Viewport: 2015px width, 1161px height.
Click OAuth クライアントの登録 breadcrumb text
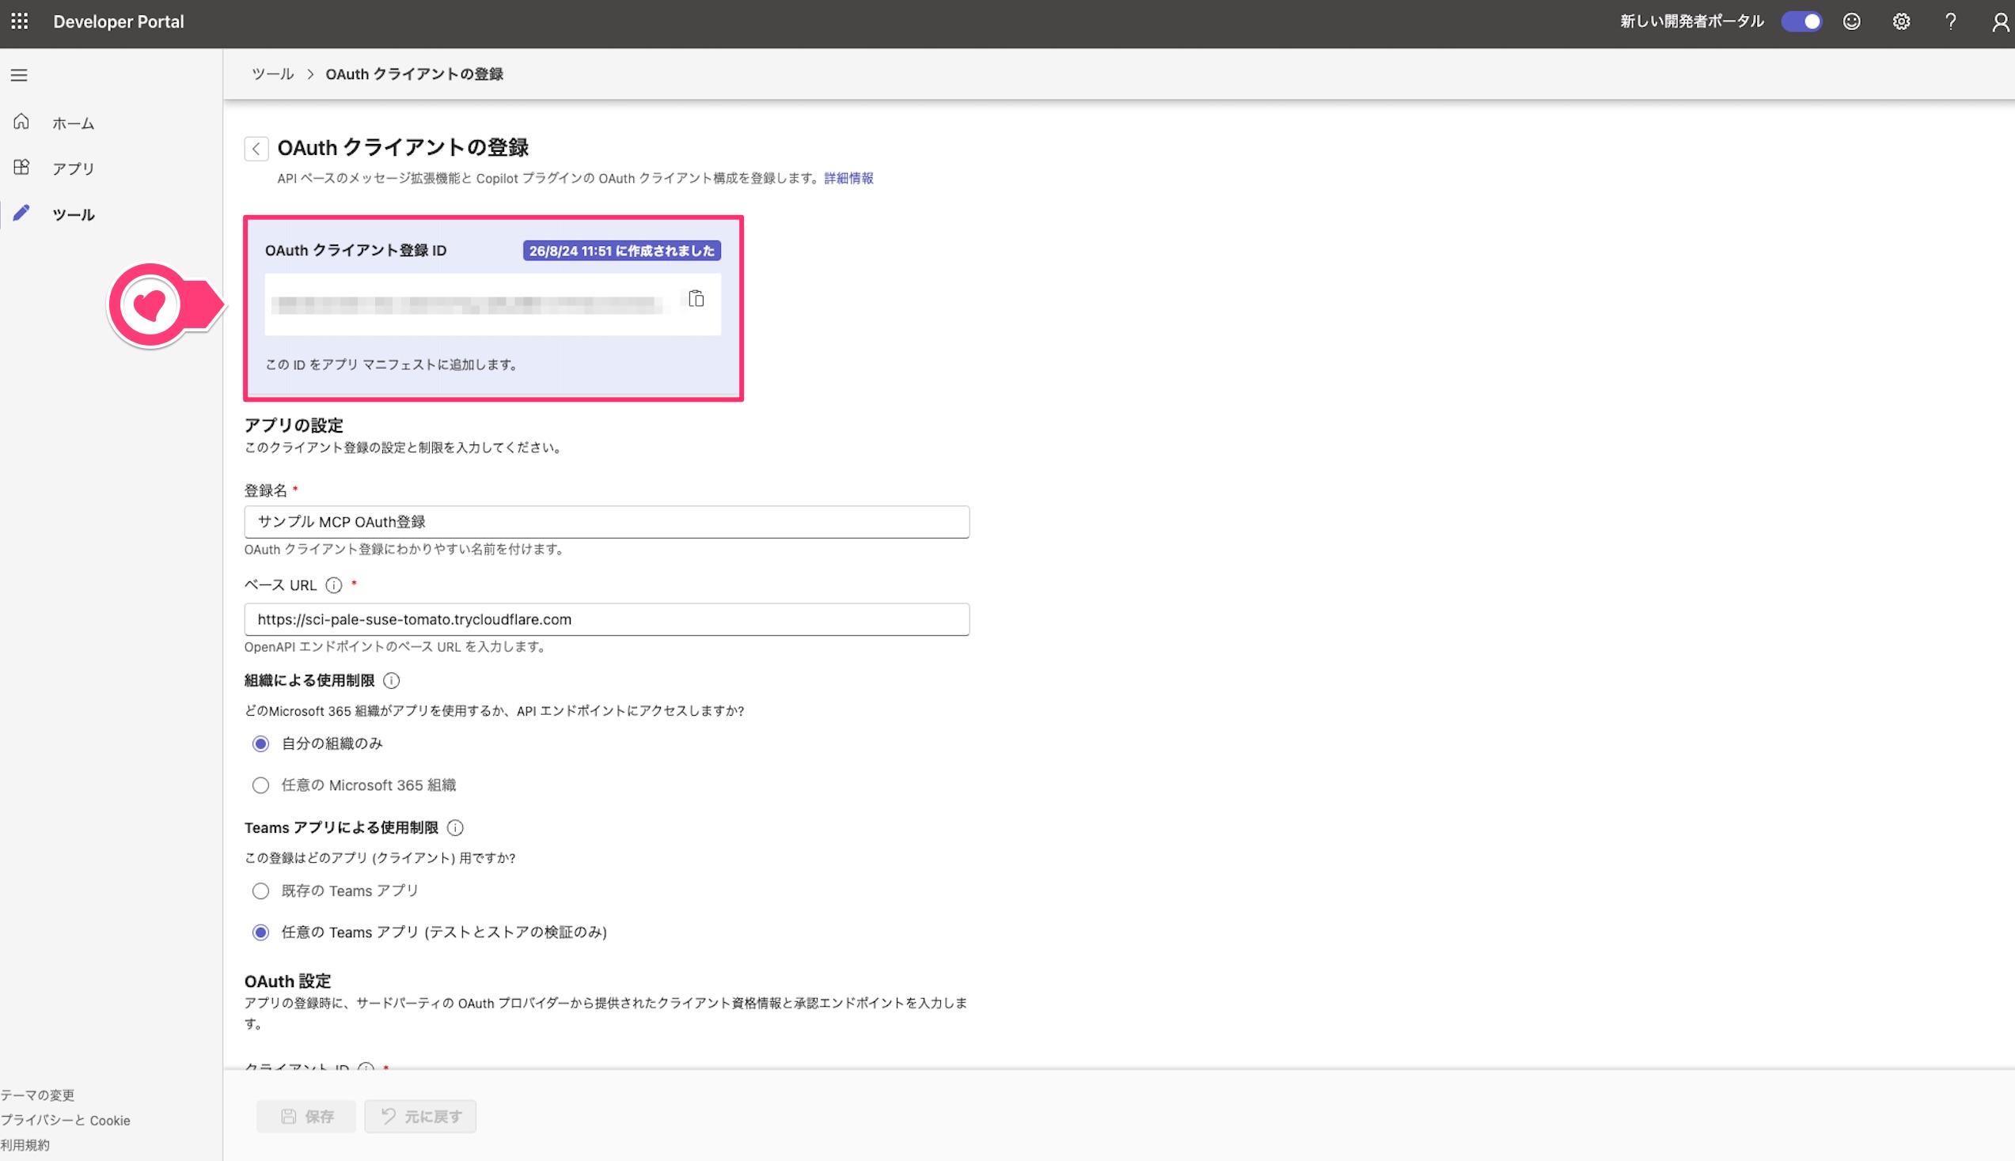pos(414,74)
